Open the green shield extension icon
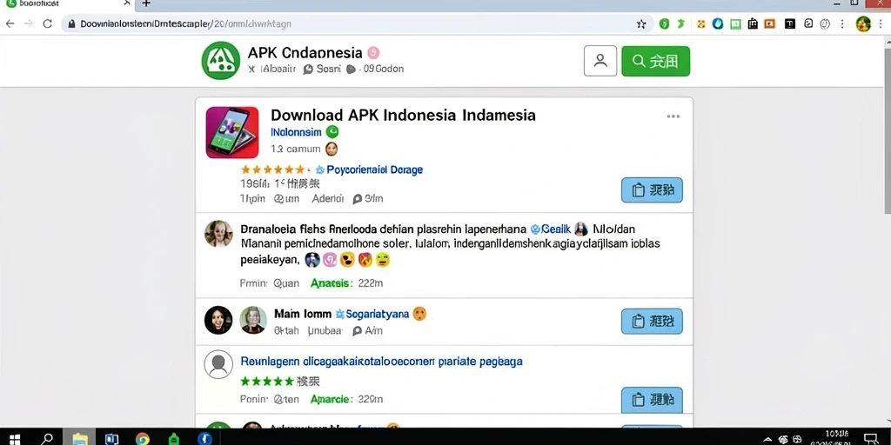 tap(664, 23)
